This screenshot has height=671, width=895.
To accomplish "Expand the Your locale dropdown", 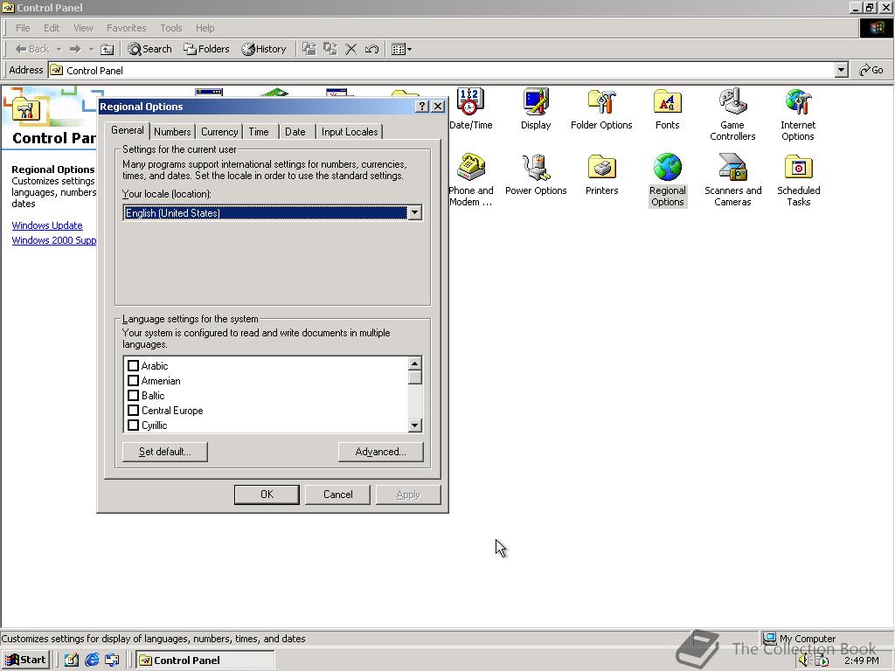I will (415, 213).
